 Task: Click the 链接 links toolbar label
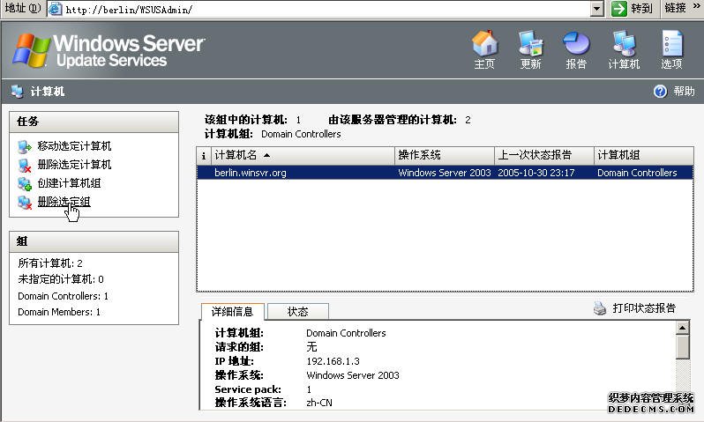[675, 8]
